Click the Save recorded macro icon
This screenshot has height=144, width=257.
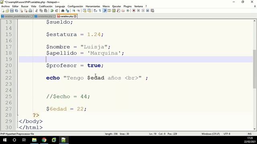(153, 11)
